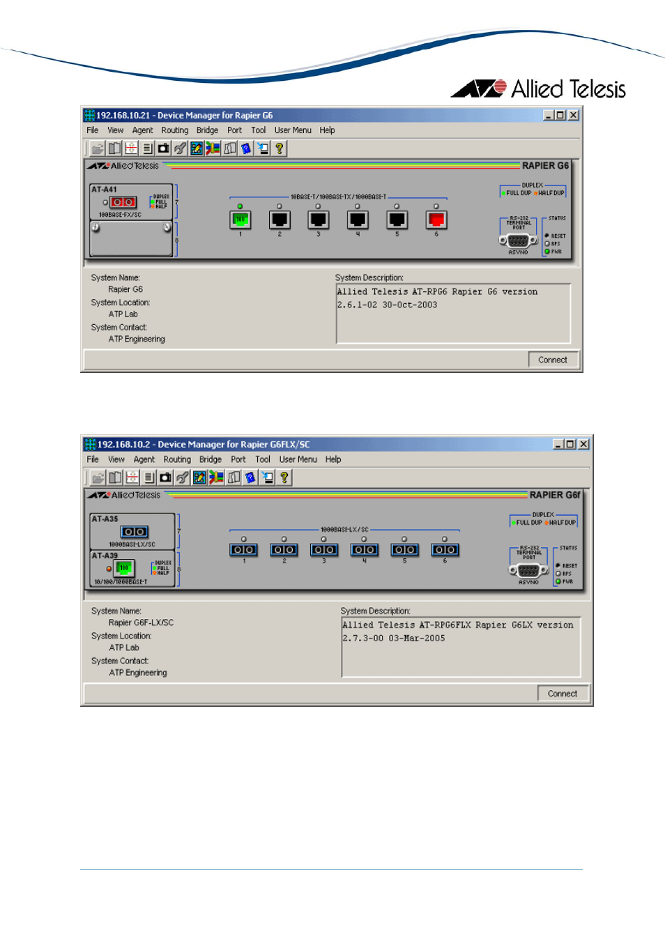The width and height of the screenshot is (665, 941).
Task: Select the AT-A39 green copper port
Action: (x=124, y=569)
